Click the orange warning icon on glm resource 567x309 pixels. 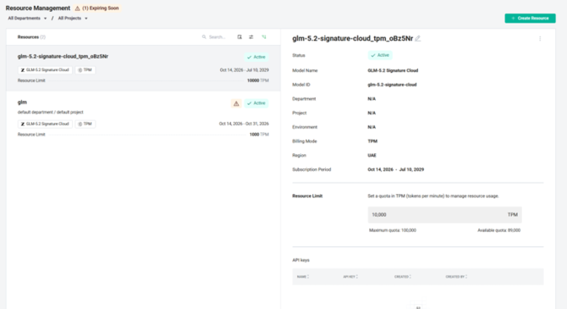(236, 103)
